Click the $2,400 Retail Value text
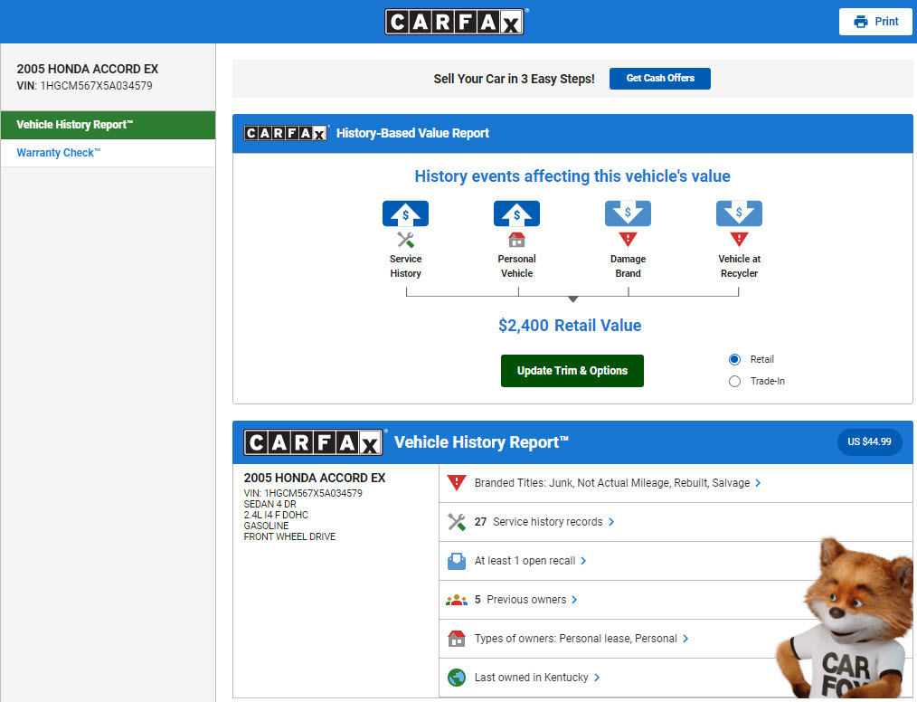Screen dimensions: 917x702 click(x=570, y=326)
